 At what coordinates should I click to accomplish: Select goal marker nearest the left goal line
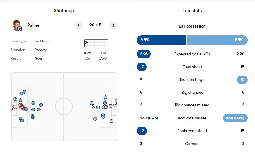tap(14, 107)
